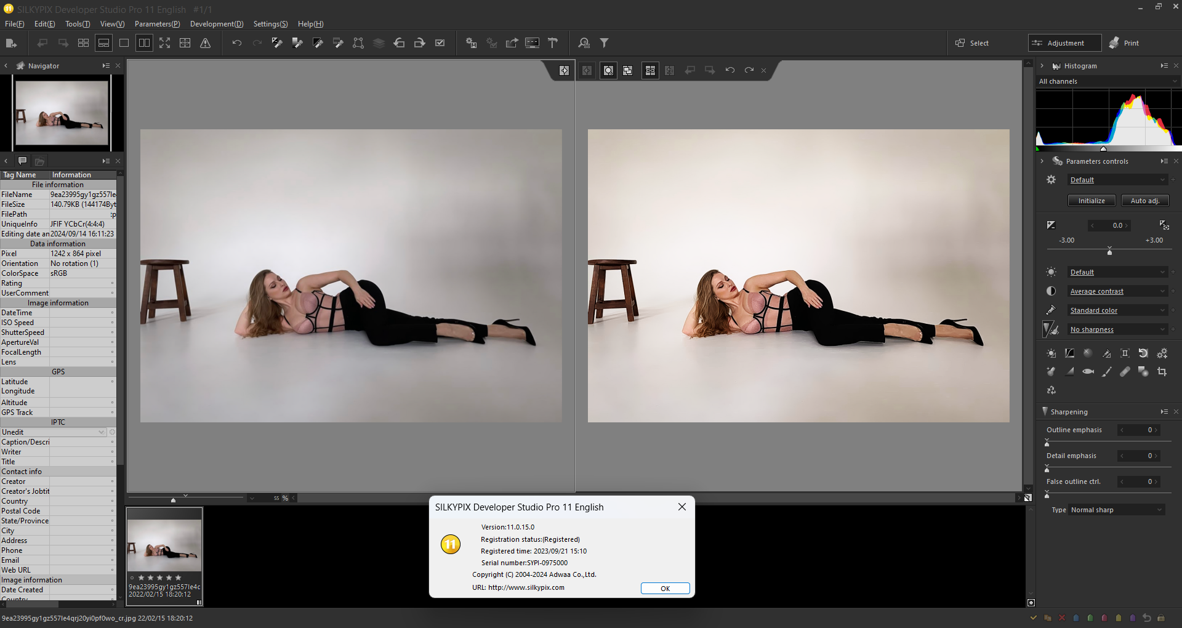This screenshot has height=628, width=1182.
Task: Click OK in the about dialog
Action: pos(665,589)
